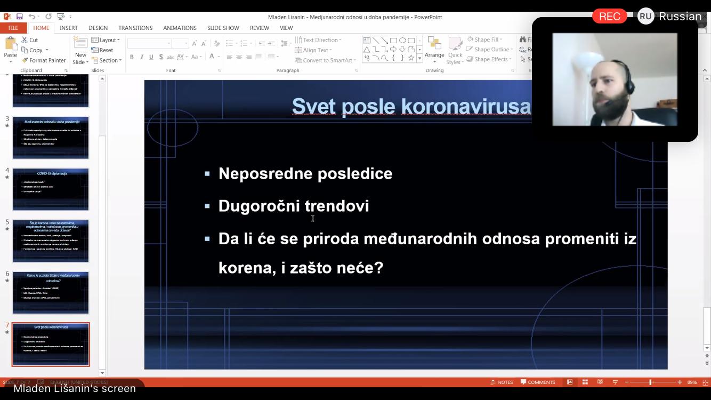Increase list indent level

[271, 43]
